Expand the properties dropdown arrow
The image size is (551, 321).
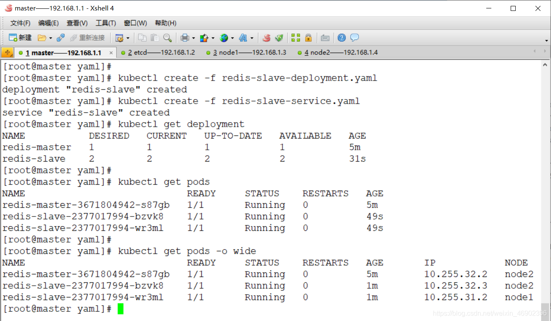(x=128, y=38)
